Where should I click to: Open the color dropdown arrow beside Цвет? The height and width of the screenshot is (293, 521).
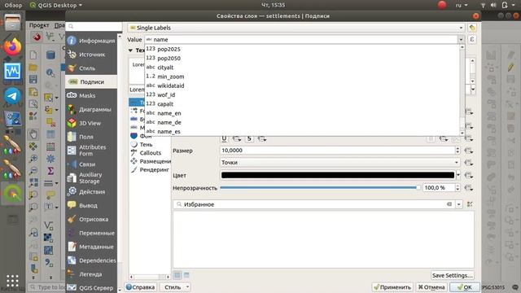[458, 175]
